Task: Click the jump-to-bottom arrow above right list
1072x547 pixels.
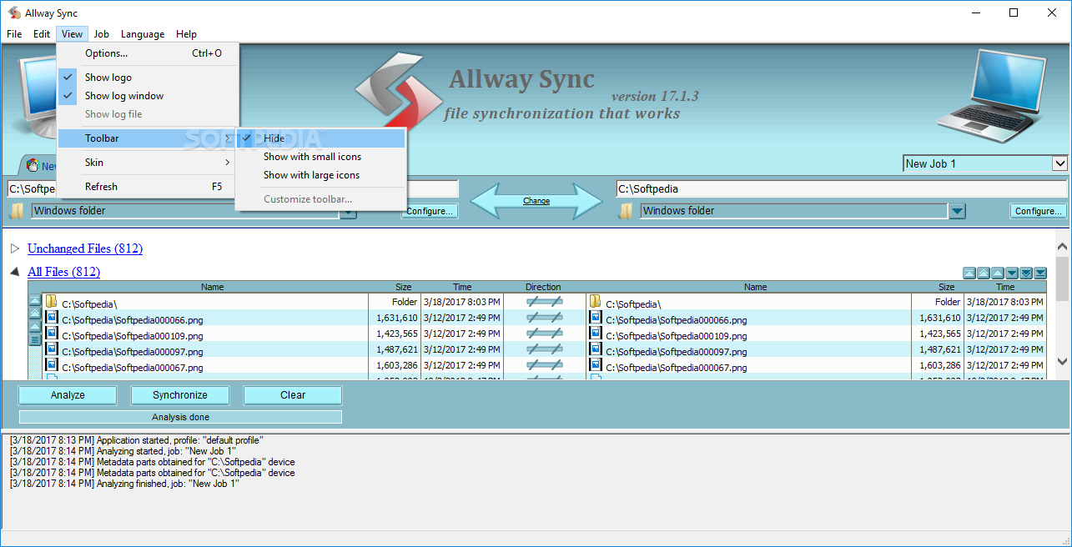Action: point(1039,273)
